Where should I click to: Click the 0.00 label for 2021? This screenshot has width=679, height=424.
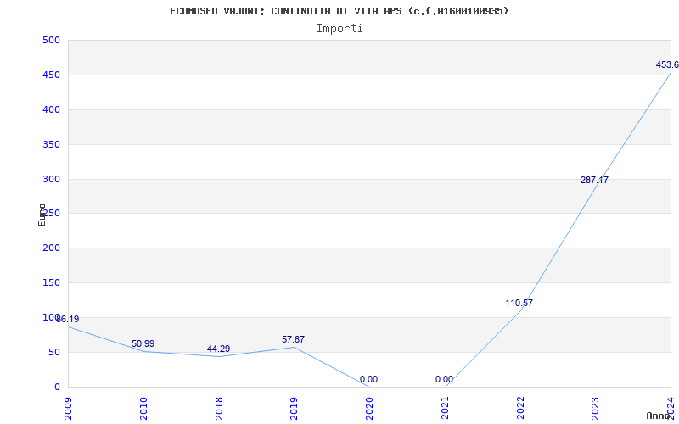(444, 379)
